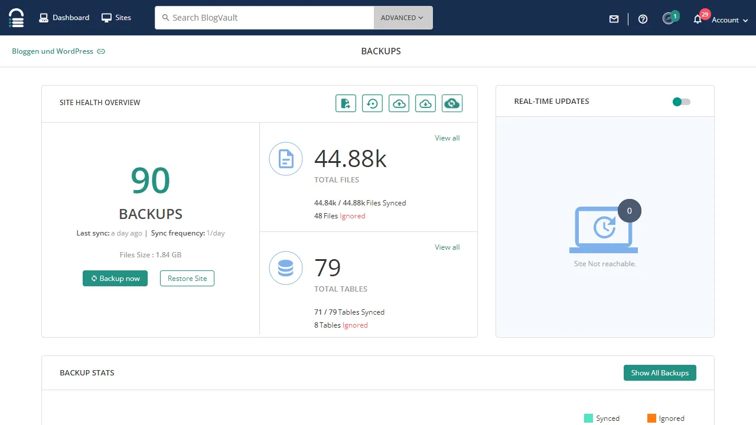The width and height of the screenshot is (756, 425).
Task: Click the Restore Site button
Action: click(187, 279)
